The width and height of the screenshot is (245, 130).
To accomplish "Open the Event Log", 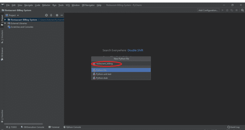I will tap(234, 127).
